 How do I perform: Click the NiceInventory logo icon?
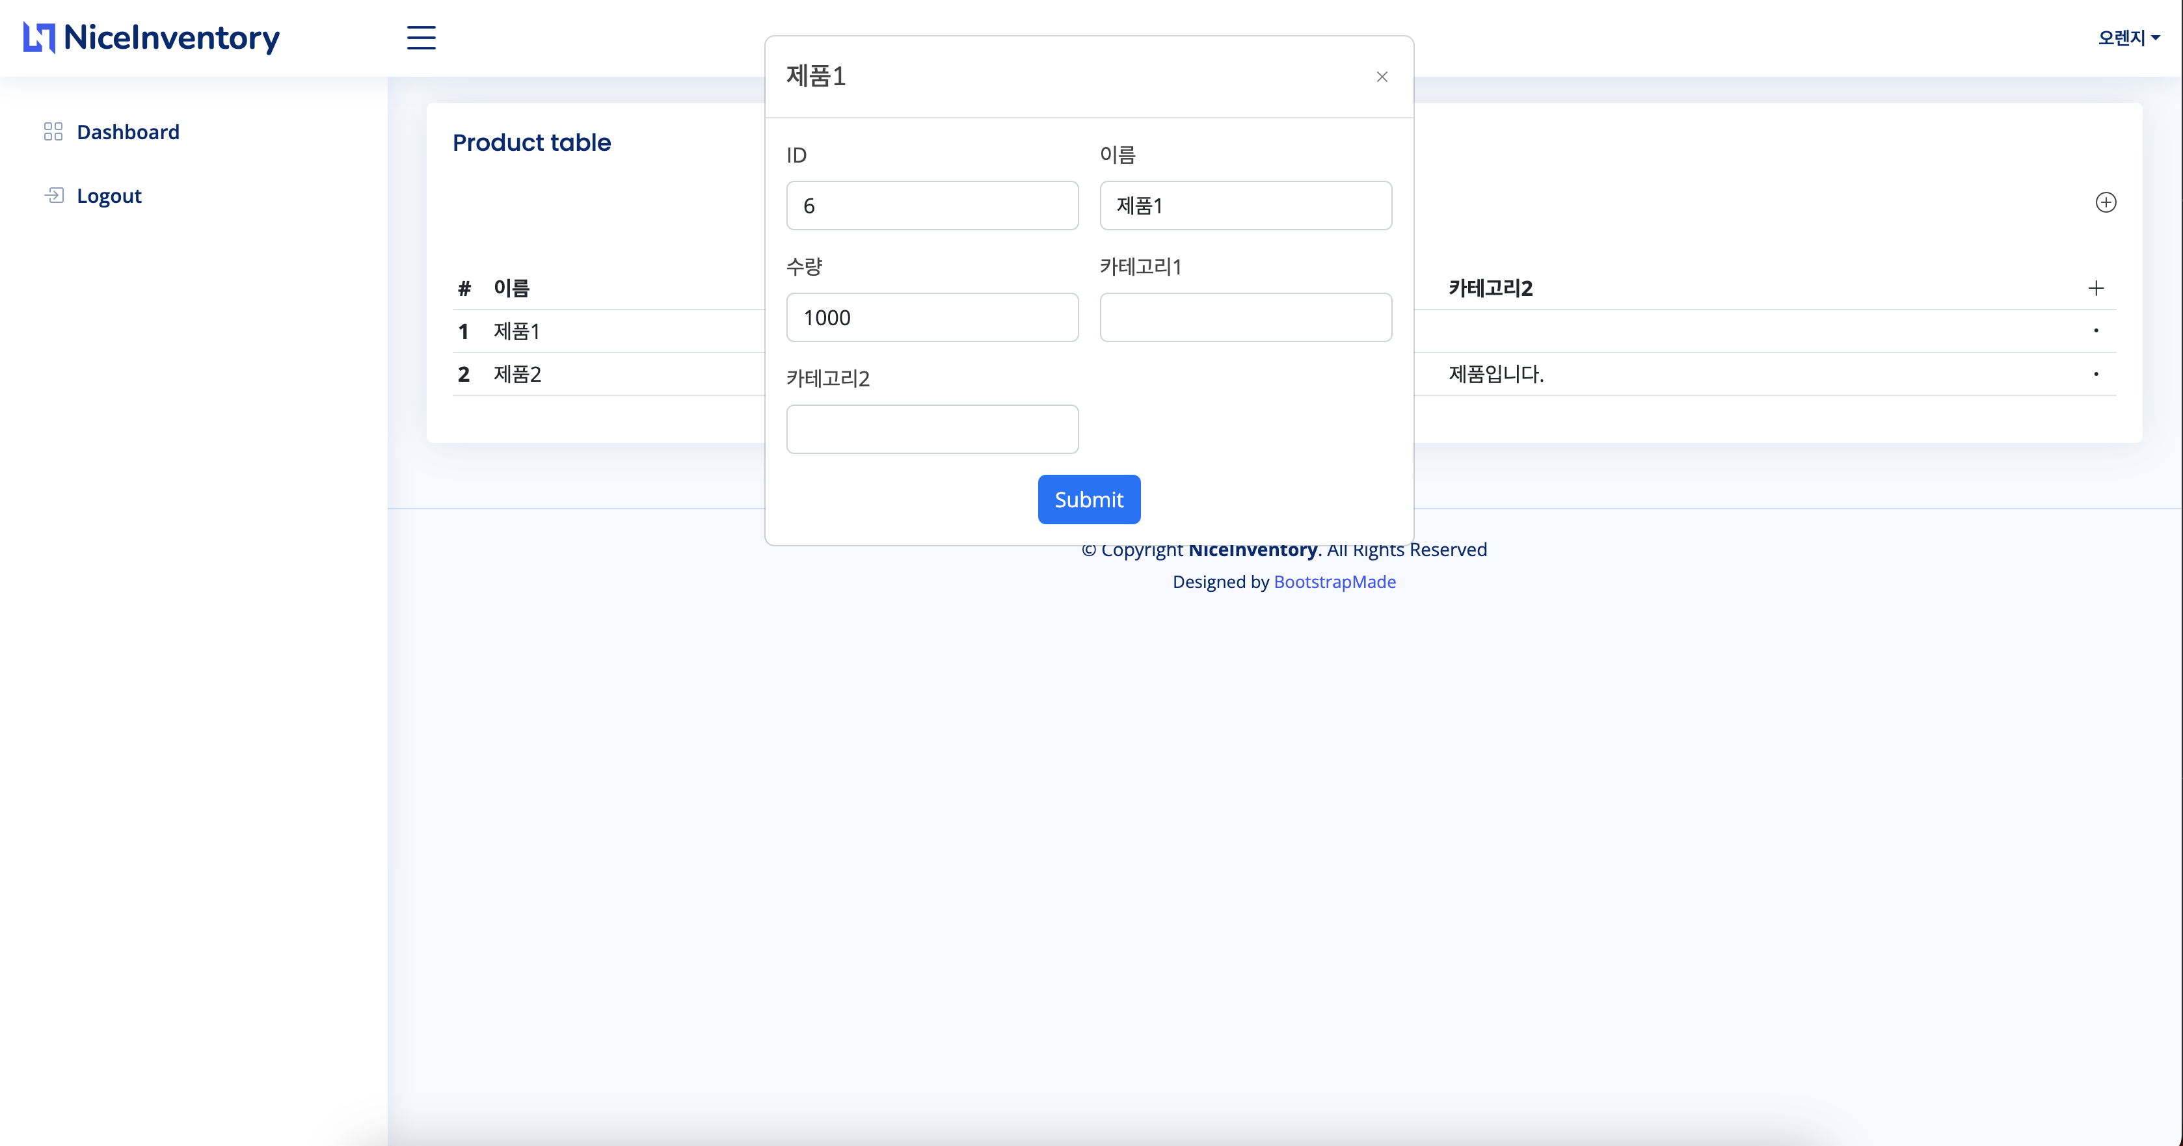point(39,38)
